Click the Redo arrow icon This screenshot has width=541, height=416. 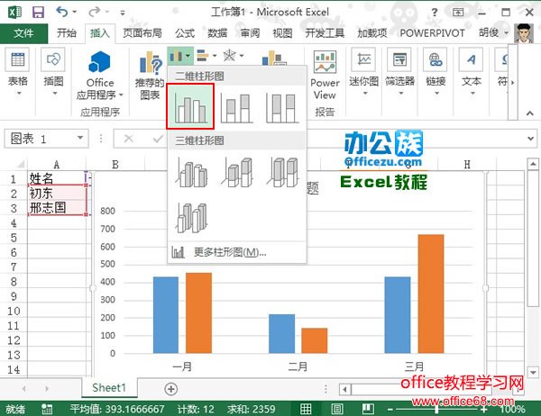(94, 12)
